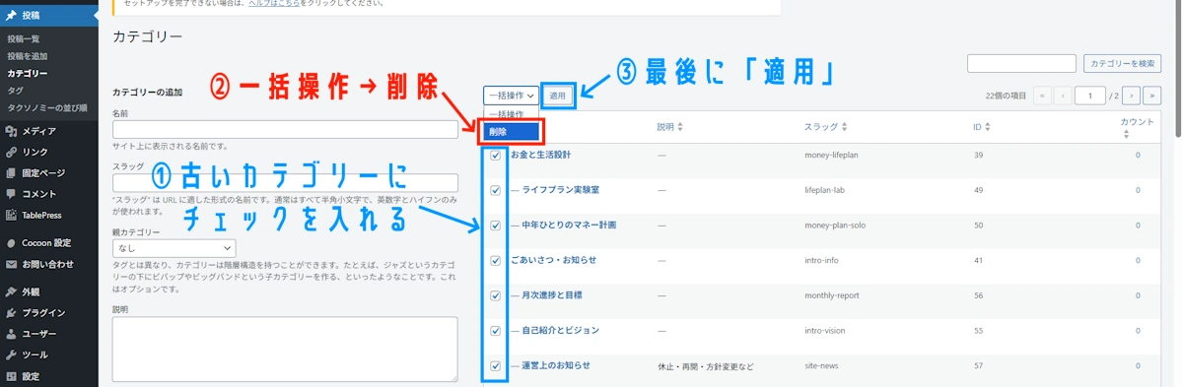Image resolution: width=1183 pixels, height=387 pixels.
Task: Click the slug text intro-vision
Action: (825, 331)
